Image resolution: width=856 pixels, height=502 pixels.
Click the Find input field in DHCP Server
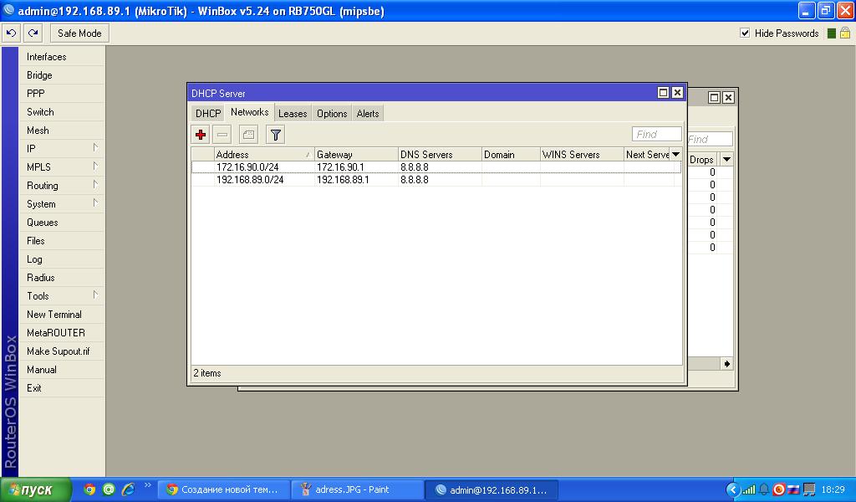click(657, 135)
